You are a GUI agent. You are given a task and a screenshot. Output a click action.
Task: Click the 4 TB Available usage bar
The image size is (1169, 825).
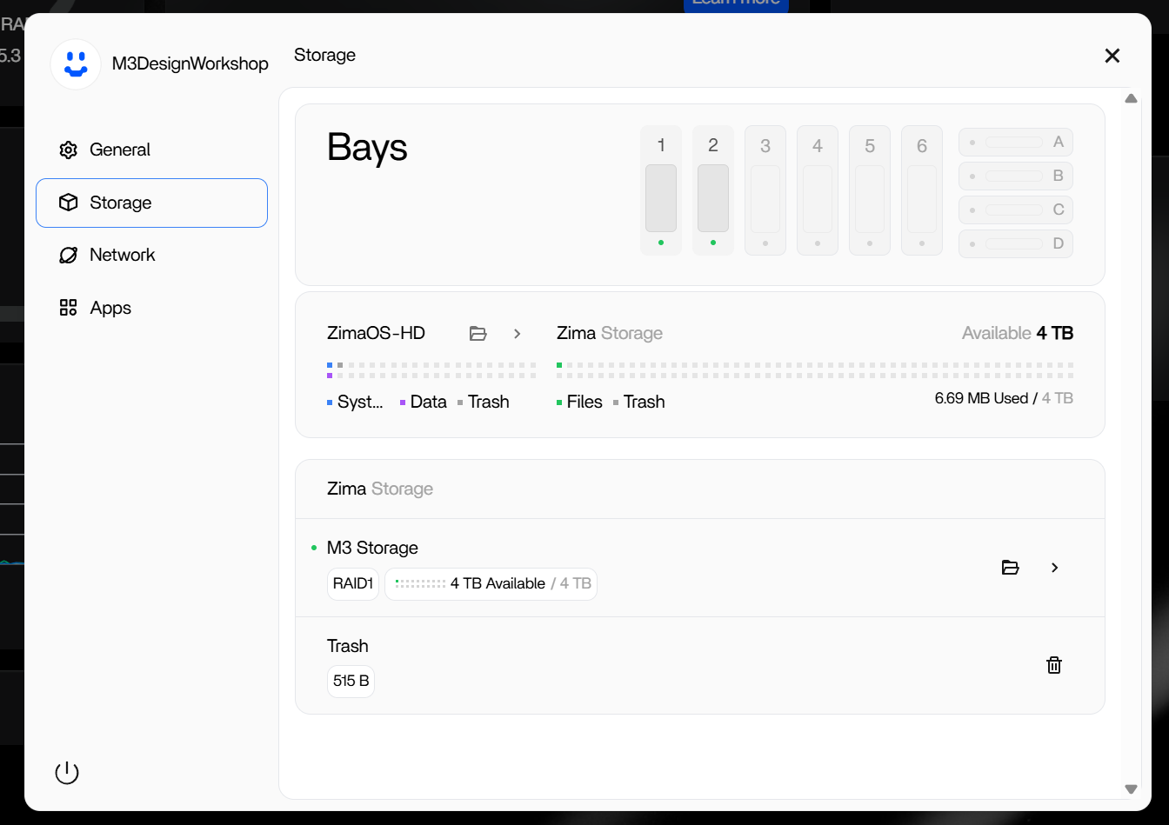tap(491, 583)
